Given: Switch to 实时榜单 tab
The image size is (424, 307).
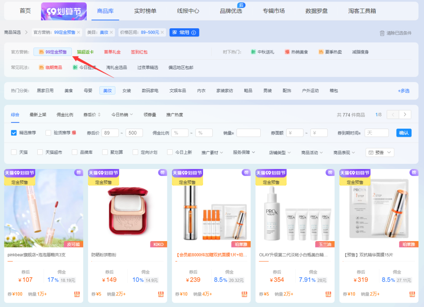Looking at the screenshot, I should 145,11.
